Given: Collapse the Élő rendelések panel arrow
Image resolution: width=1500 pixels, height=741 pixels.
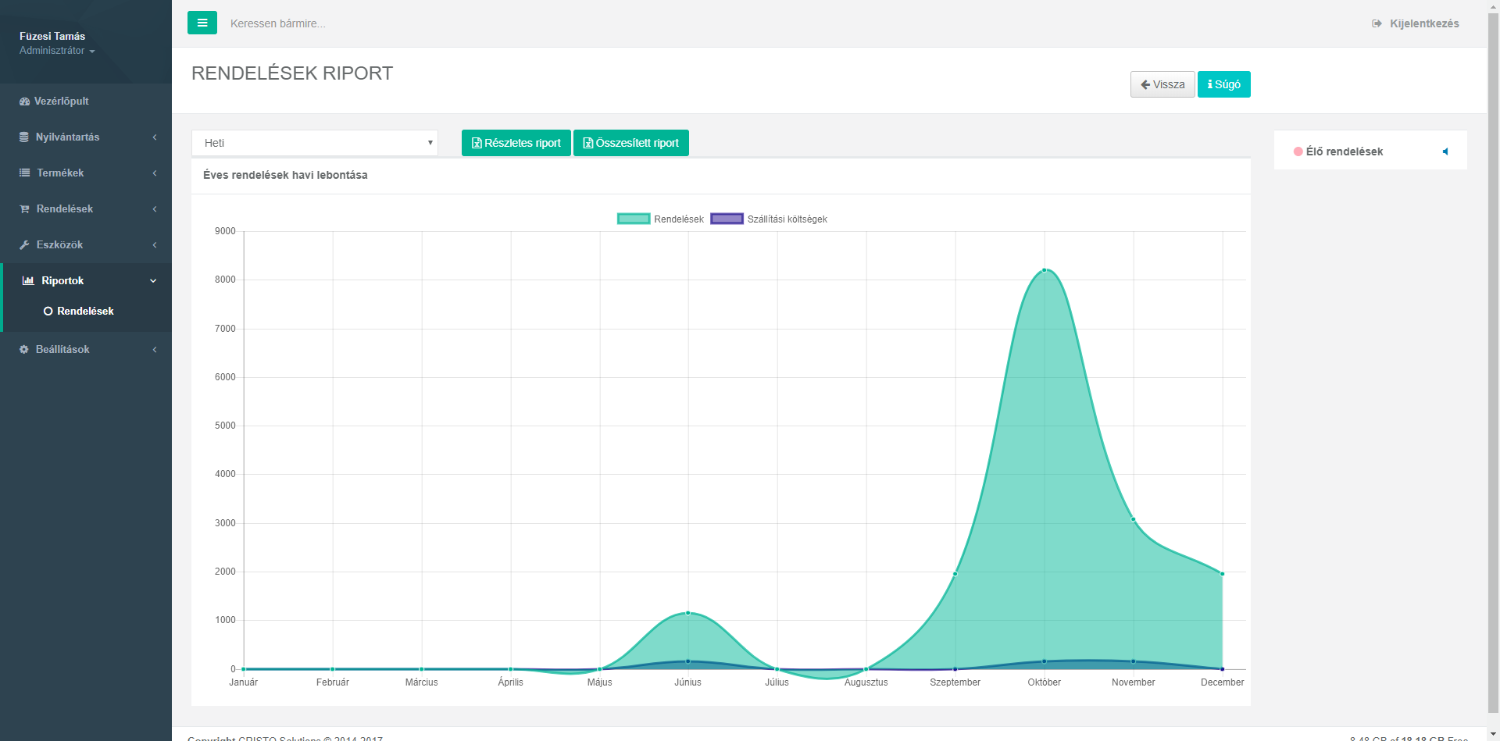Looking at the screenshot, I should click(1445, 151).
